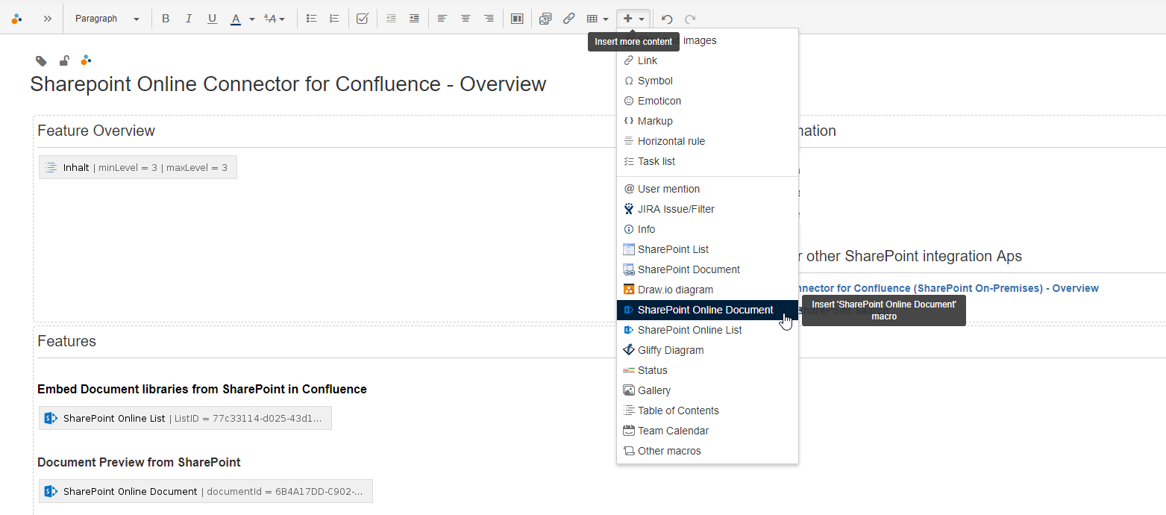Image resolution: width=1166 pixels, height=515 pixels.
Task: Toggle bold formatting
Action: click(166, 19)
